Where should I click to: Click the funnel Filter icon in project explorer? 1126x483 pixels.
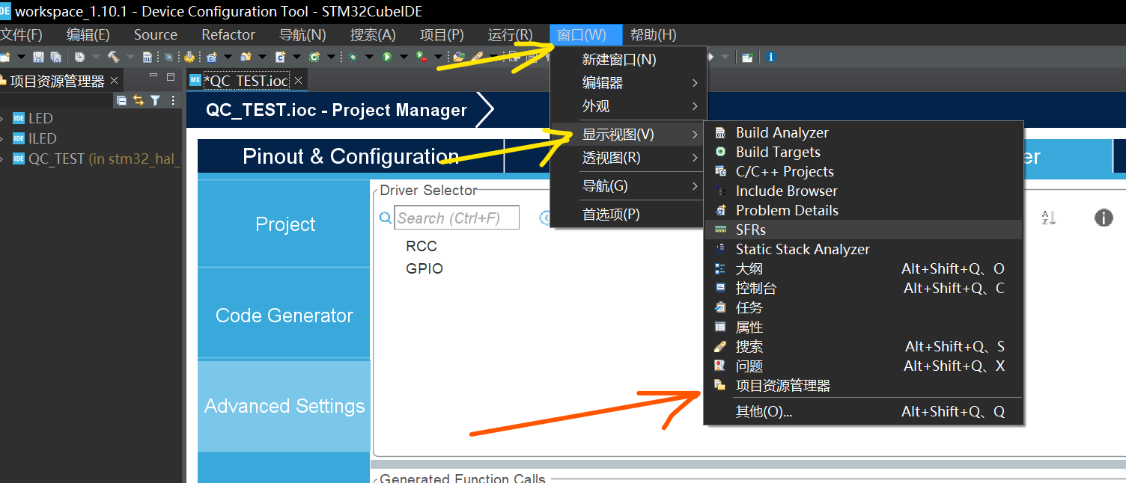155,100
